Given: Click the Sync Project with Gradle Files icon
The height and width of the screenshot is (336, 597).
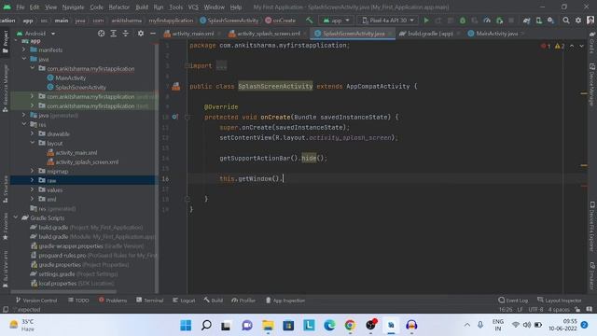Looking at the screenshot, I should point(526,21).
